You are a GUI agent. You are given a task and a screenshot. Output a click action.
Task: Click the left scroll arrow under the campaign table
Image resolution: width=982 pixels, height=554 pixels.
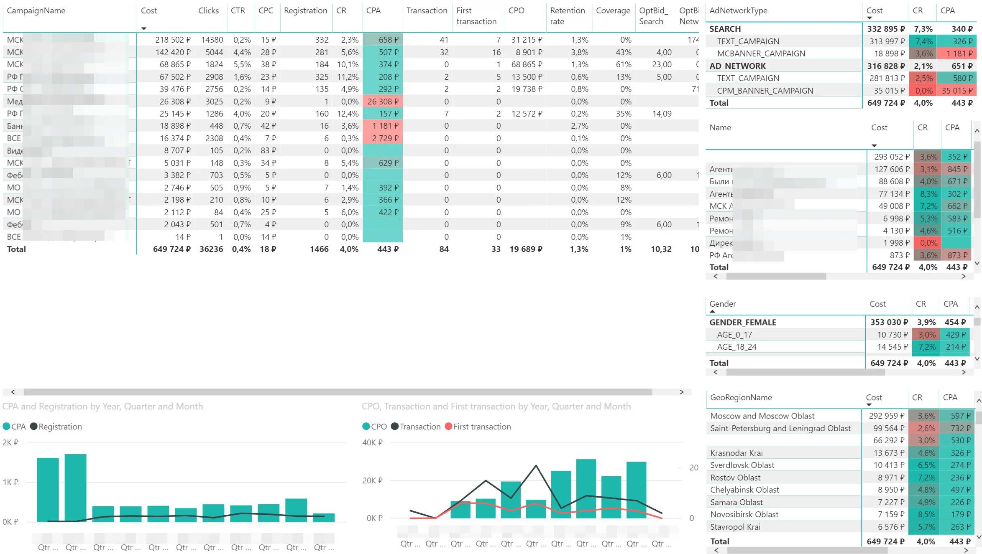pyautogui.click(x=13, y=392)
